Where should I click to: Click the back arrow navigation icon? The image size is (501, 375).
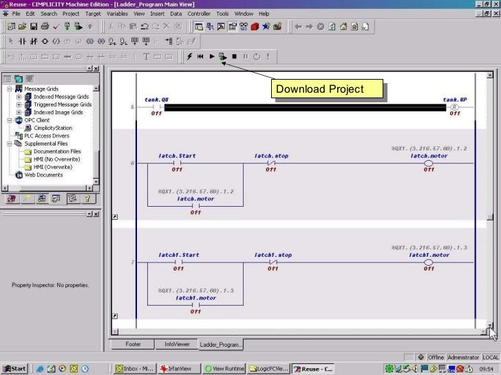click(x=298, y=27)
